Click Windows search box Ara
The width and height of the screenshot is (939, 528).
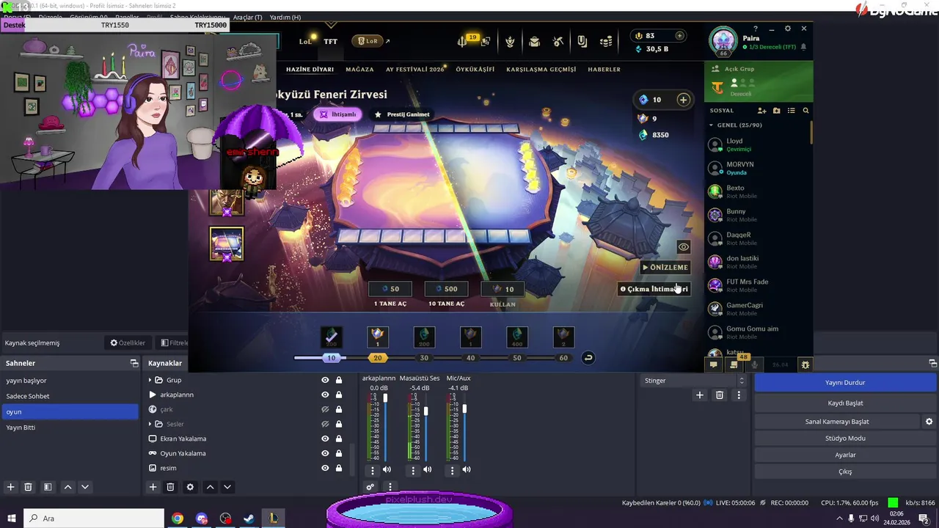(x=93, y=518)
